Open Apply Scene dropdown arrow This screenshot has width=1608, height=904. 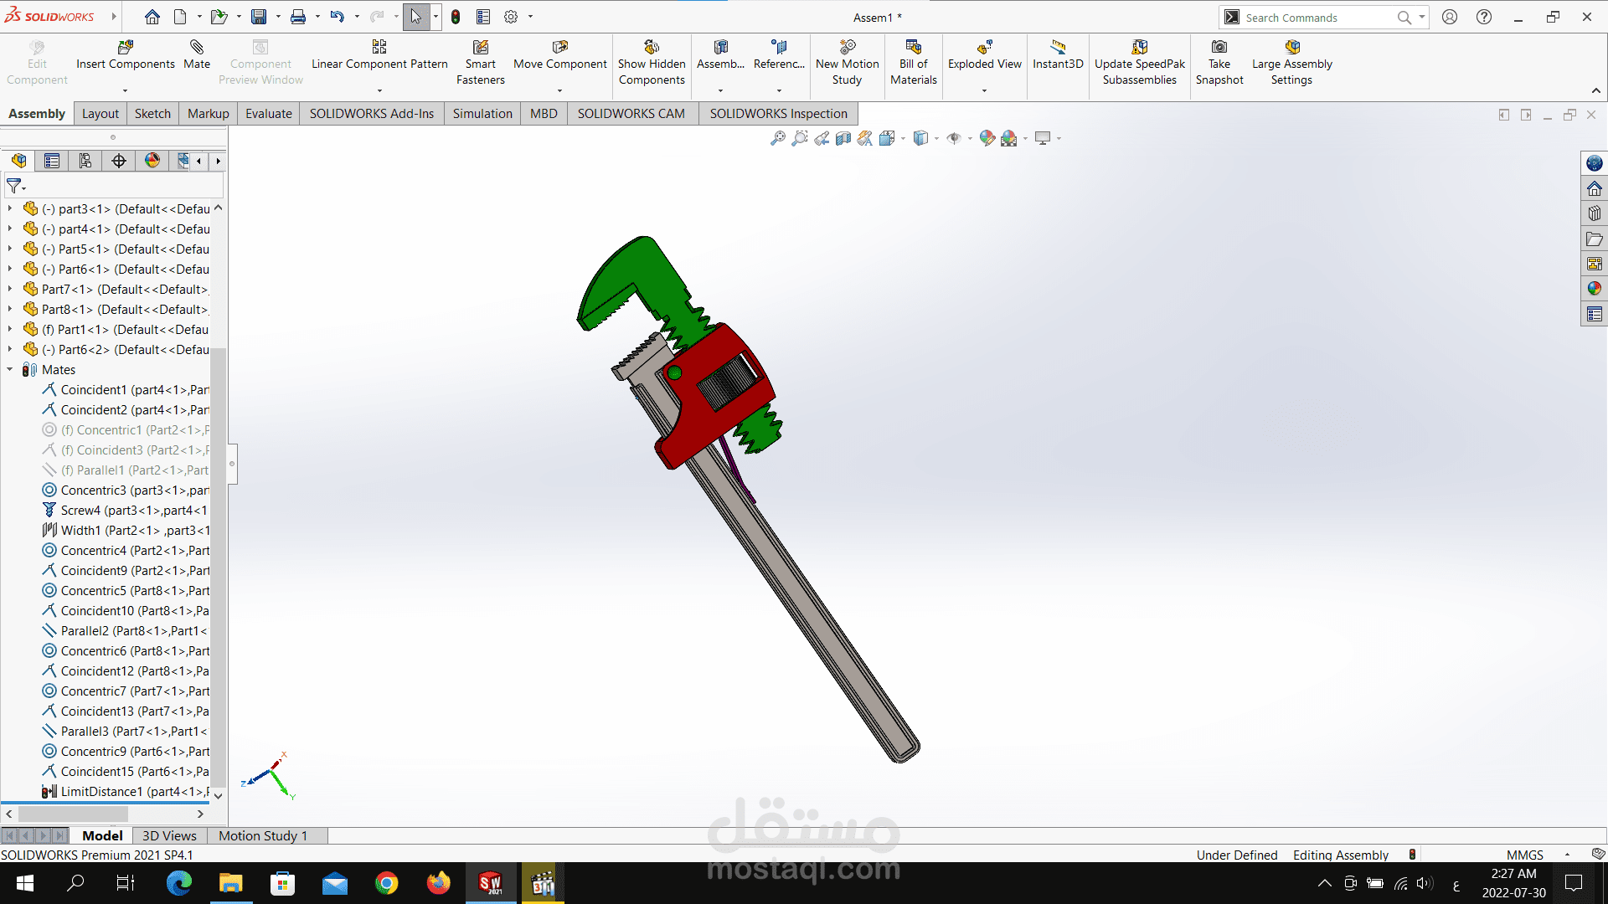(x=1025, y=139)
